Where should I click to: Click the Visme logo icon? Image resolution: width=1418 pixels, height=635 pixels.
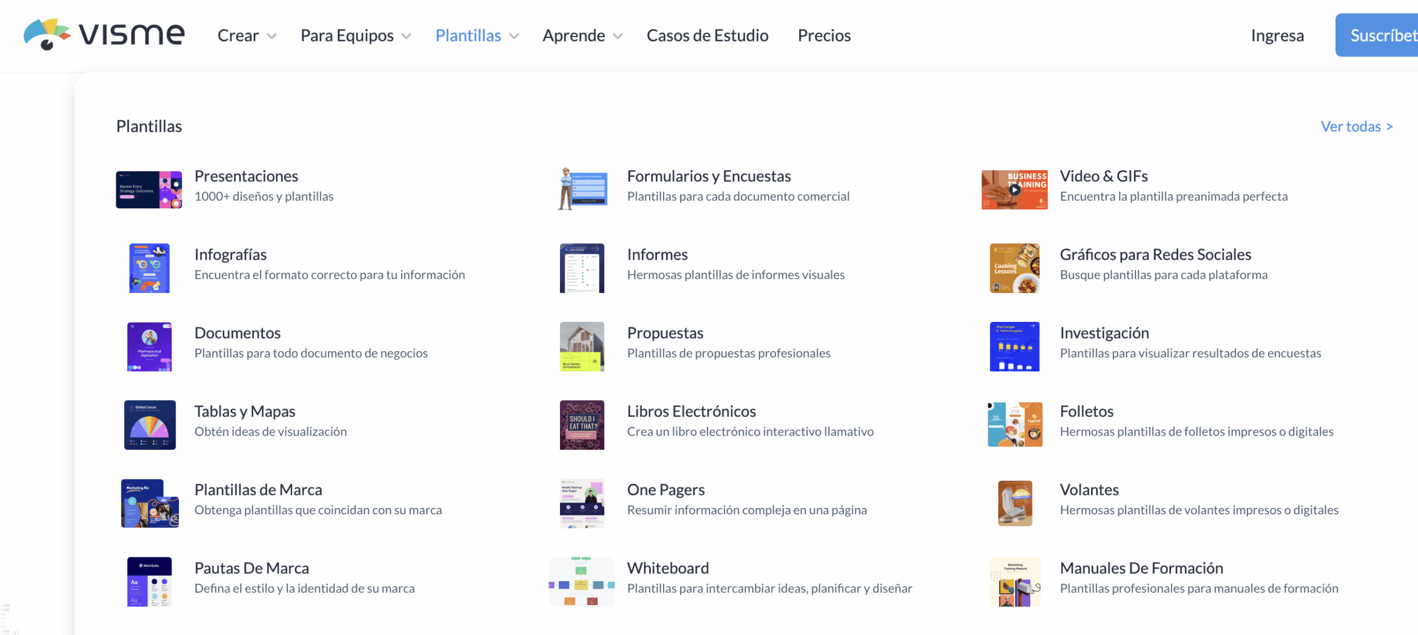(47, 34)
